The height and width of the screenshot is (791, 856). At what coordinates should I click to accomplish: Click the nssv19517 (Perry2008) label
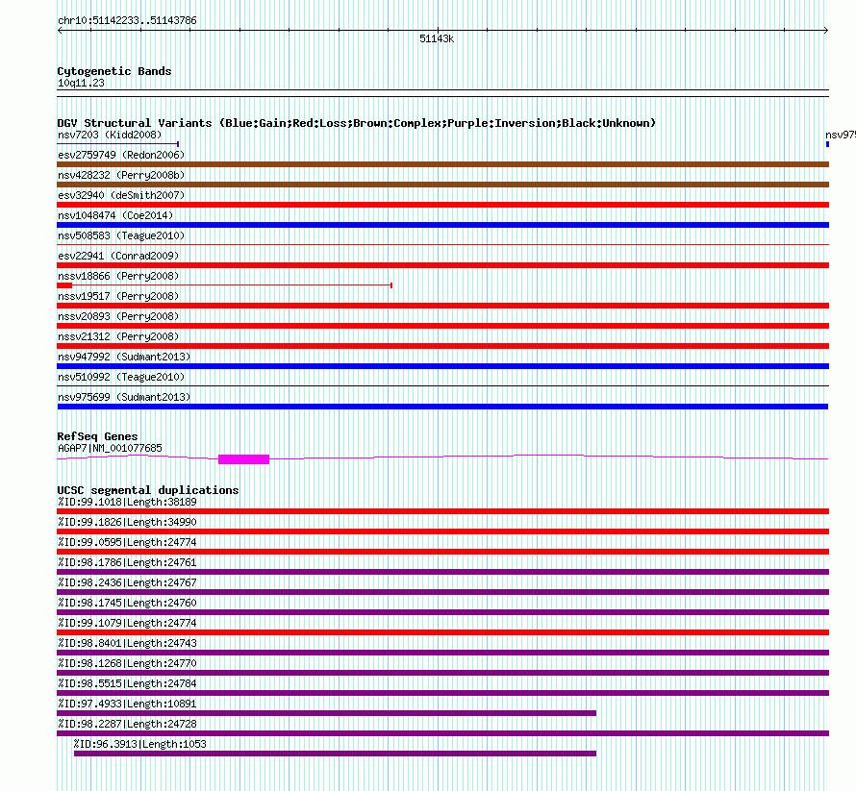(x=118, y=296)
